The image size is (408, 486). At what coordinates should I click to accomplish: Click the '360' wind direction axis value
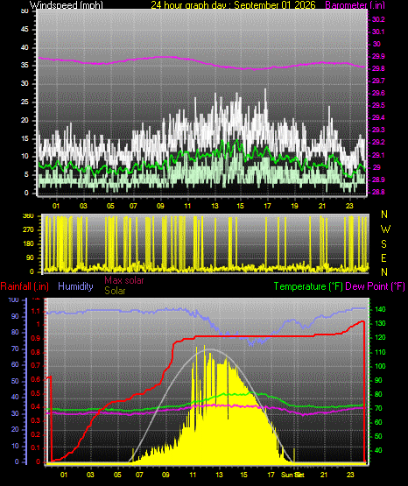(x=28, y=216)
